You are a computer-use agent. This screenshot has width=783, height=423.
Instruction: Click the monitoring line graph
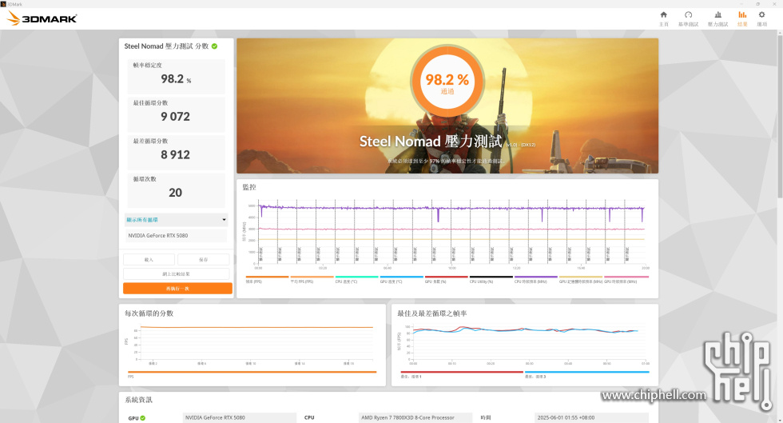coord(452,233)
